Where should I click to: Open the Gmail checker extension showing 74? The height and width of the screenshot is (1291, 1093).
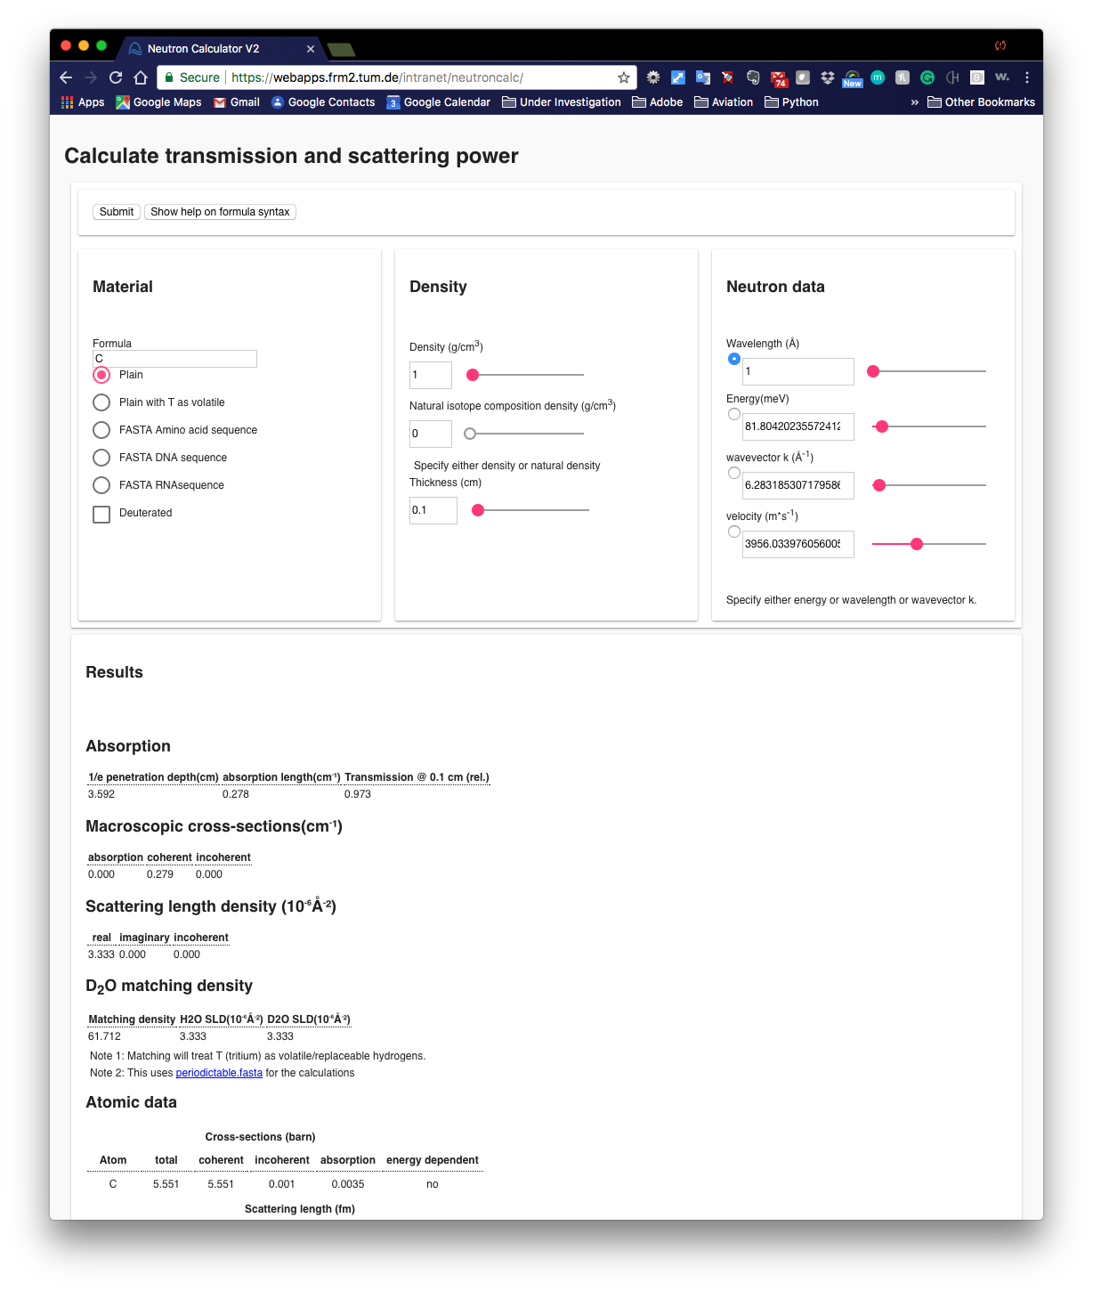[x=779, y=78]
